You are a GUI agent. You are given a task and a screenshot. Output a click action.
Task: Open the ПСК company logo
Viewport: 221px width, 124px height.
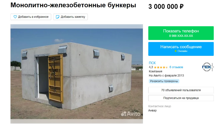(207, 67)
